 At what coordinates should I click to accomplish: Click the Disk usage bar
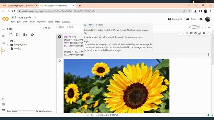tap(23, 111)
